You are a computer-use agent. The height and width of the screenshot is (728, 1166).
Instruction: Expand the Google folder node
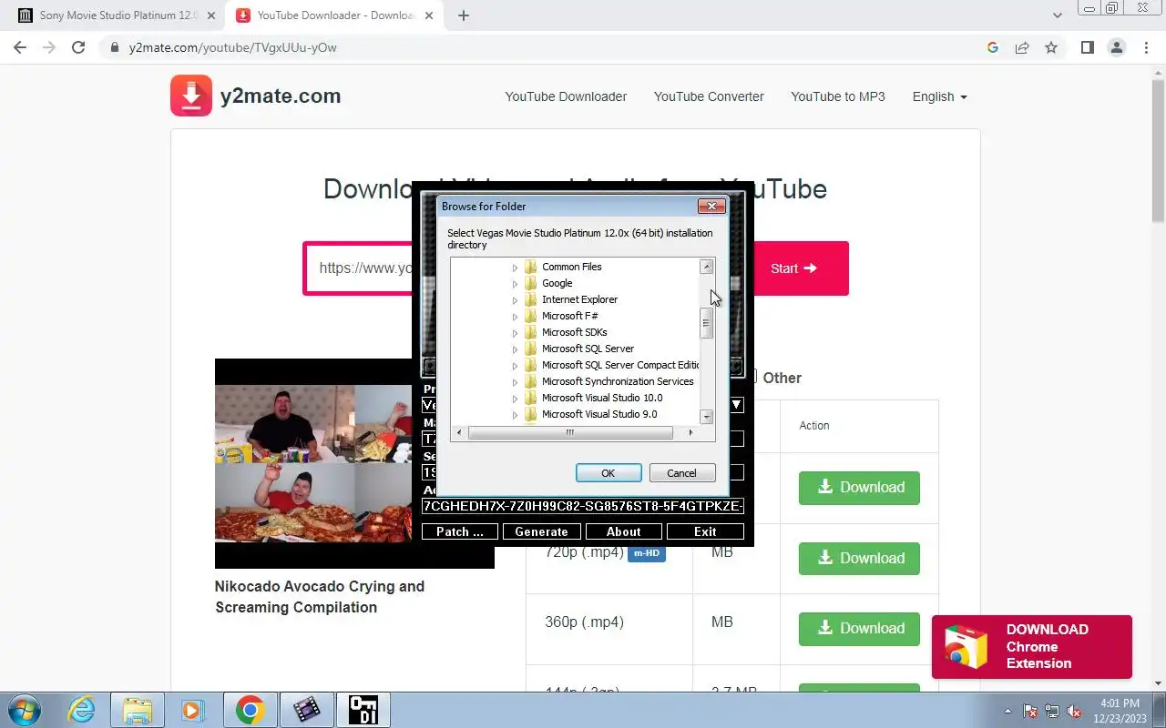pyautogui.click(x=515, y=284)
